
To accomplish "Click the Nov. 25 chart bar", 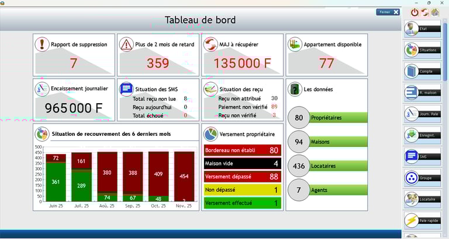I will (x=184, y=177).
